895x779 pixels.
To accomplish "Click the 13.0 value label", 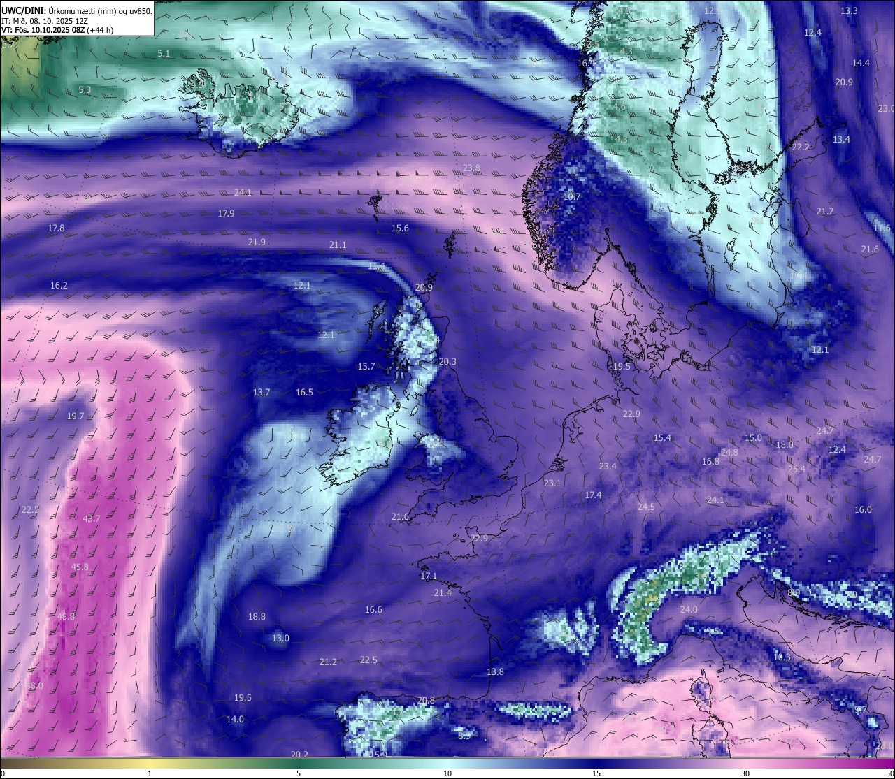I will pos(280,638).
